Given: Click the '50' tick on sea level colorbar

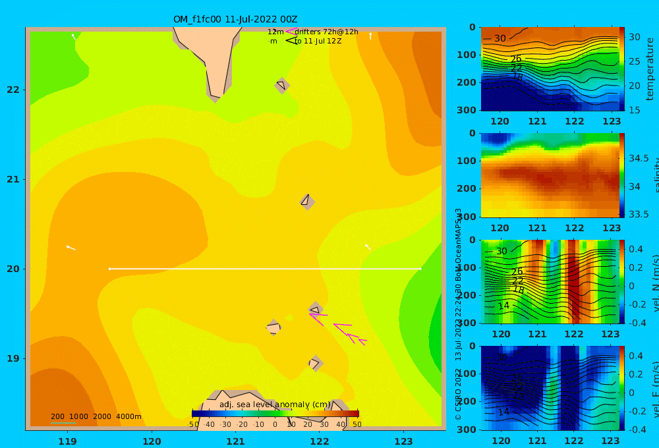Looking at the screenshot, I should [357, 424].
